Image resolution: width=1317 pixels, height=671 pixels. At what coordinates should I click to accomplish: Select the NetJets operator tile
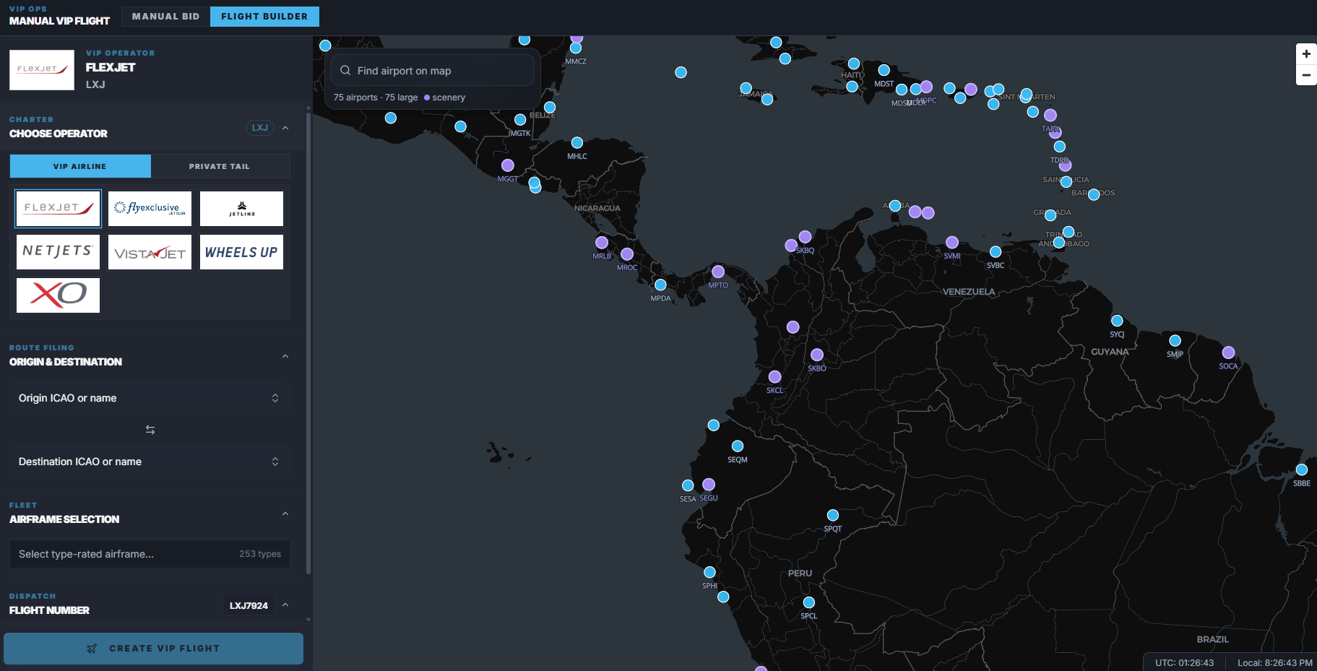58,252
